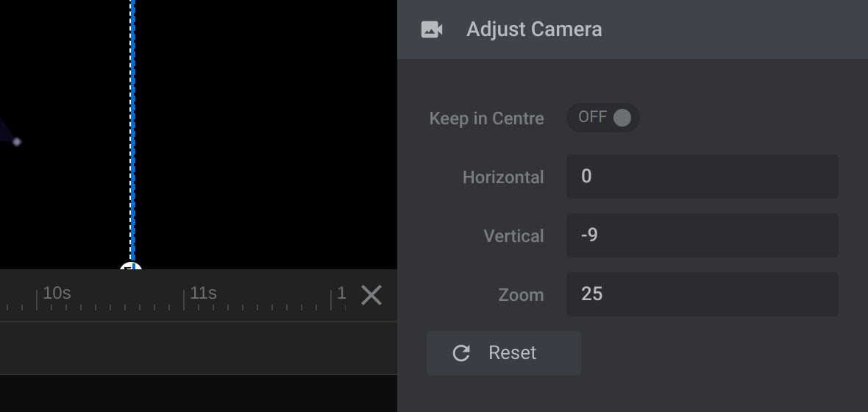
Task: Jump to the 10s mark on ruler
Action: [57, 293]
